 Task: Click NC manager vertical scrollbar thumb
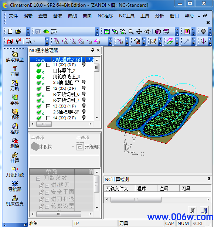coord(96,68)
